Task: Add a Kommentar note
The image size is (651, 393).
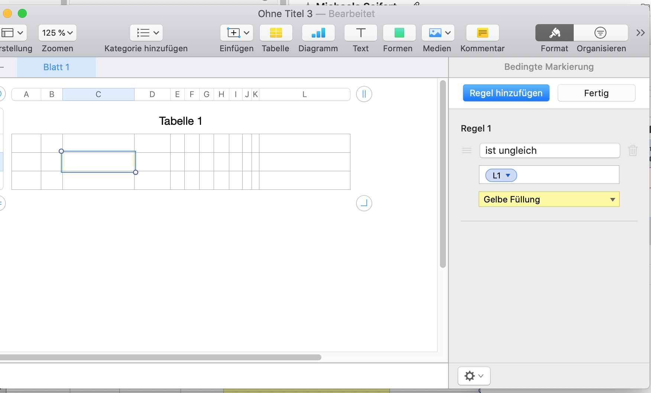Action: (482, 33)
